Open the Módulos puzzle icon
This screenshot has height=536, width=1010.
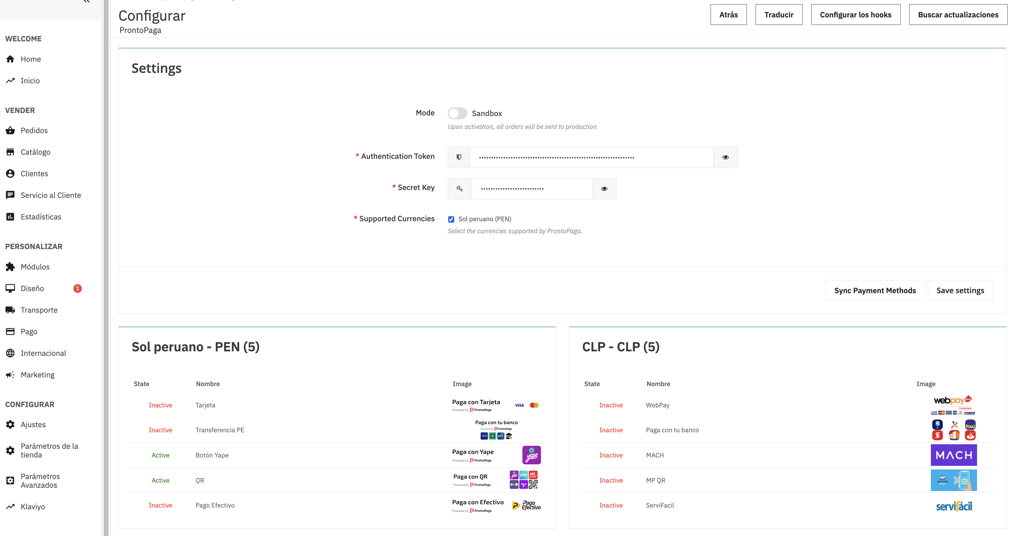coord(10,267)
